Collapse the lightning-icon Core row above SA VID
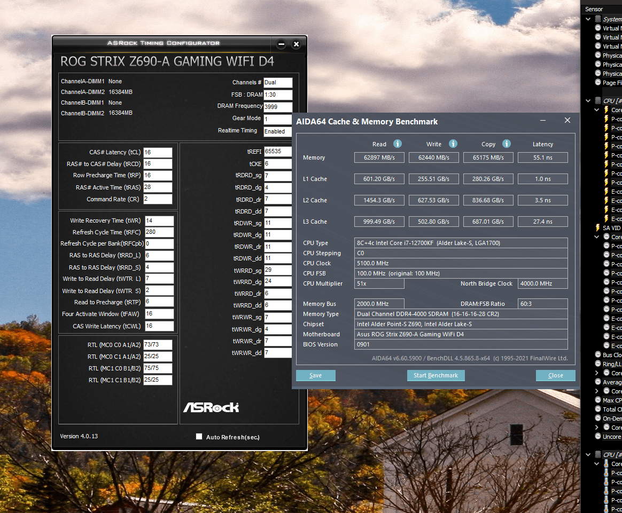Image resolution: width=622 pixels, height=513 pixels. 596,110
